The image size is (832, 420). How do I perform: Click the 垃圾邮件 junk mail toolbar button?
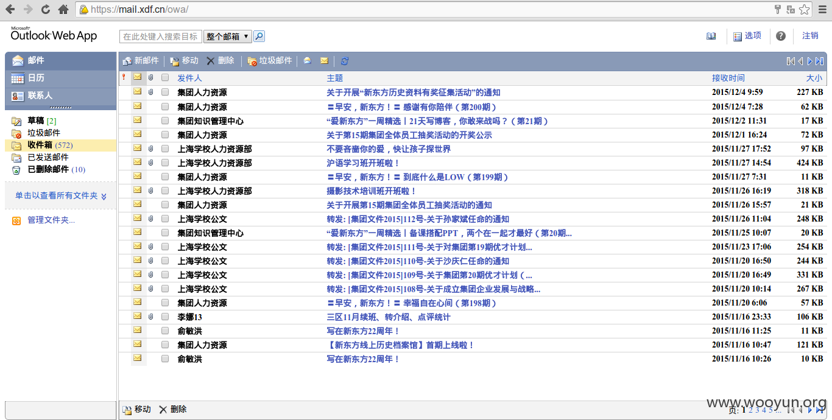coord(270,61)
